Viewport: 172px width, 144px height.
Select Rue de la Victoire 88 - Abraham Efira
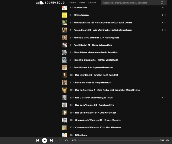(94, 105)
